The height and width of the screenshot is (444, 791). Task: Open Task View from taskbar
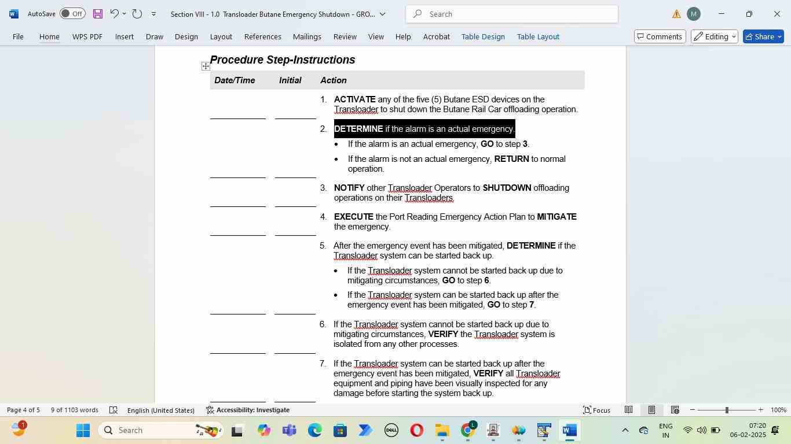tap(237, 430)
